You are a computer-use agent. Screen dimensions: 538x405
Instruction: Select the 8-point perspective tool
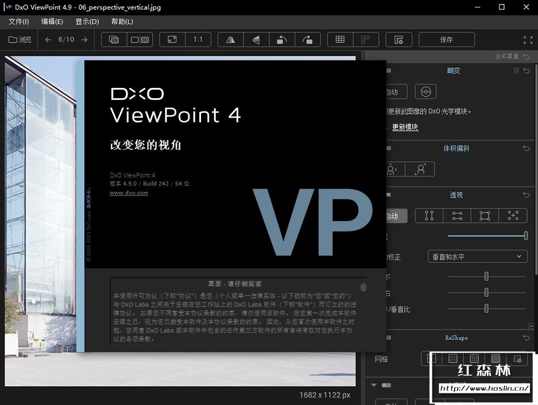[x=513, y=215]
